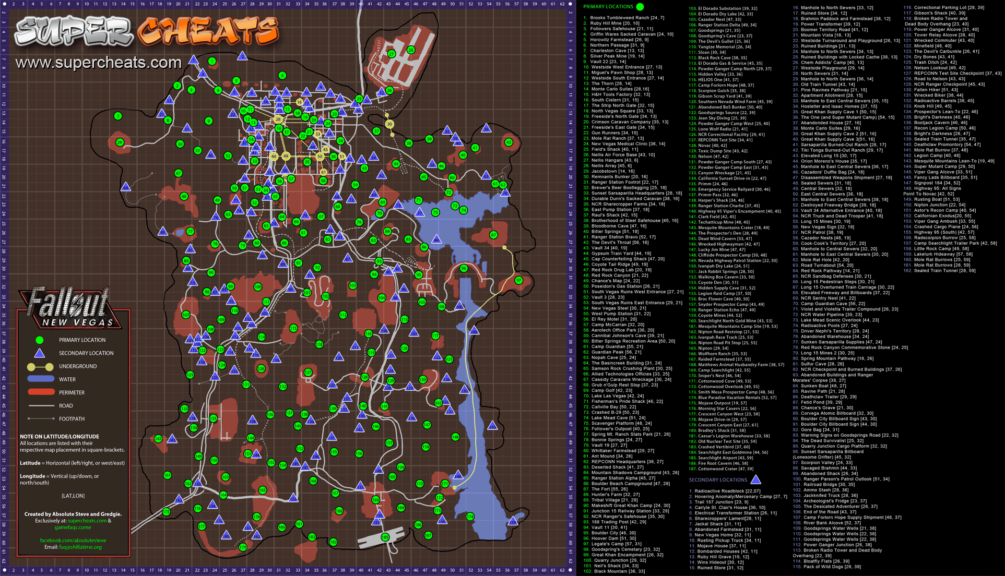Select blue secondary triangle marker 2
Image resolution: width=1005 pixels, height=576 pixels.
click(242, 55)
